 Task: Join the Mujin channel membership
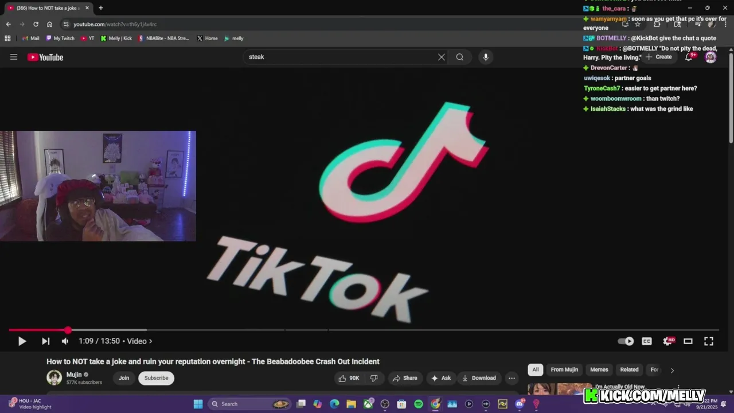pyautogui.click(x=124, y=378)
